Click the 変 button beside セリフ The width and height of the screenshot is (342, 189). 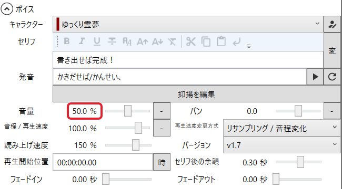(332, 51)
